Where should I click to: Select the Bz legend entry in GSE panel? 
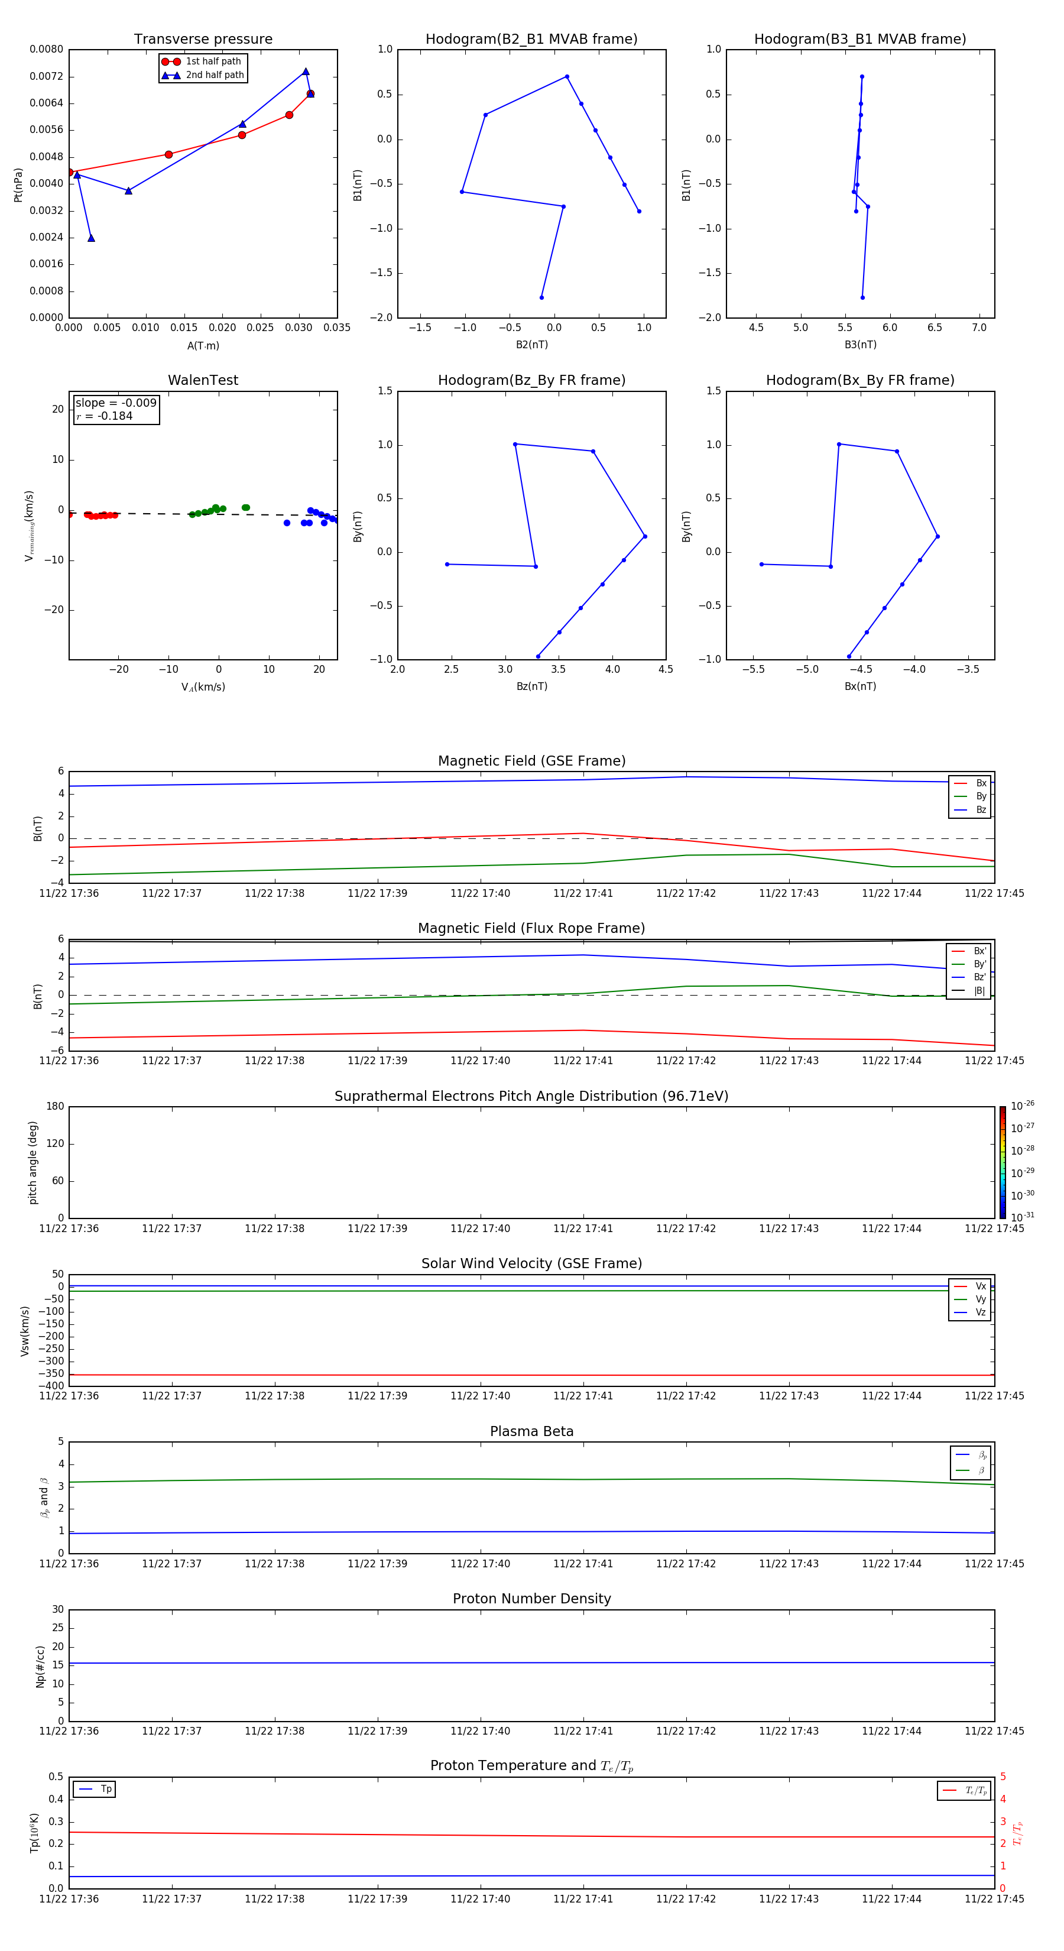pos(970,809)
